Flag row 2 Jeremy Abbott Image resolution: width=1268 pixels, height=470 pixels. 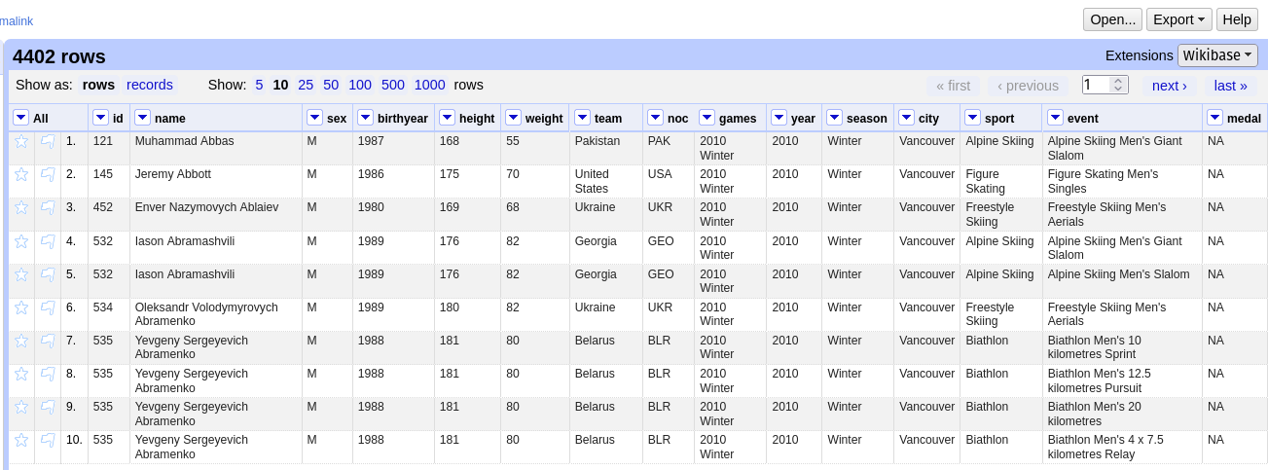pos(48,175)
